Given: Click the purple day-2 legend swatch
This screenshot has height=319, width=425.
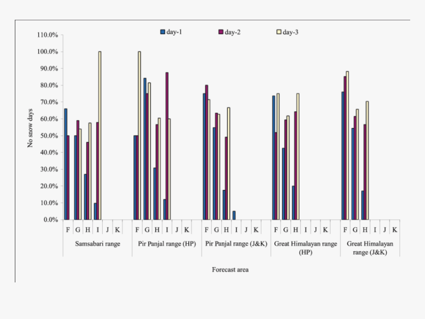Looking at the screenshot, I should [220, 32].
